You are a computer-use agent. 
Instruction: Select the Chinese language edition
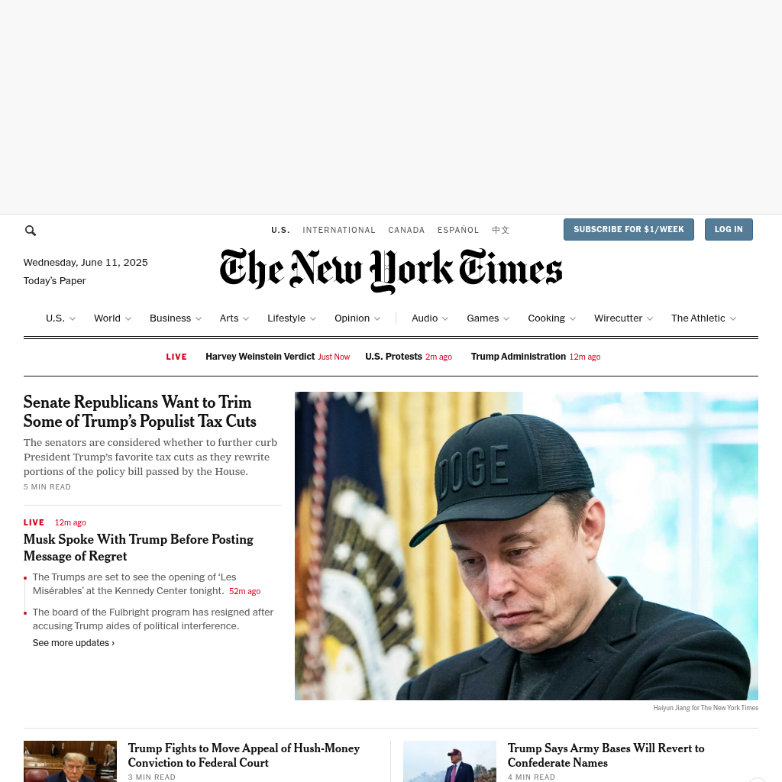pyautogui.click(x=500, y=230)
